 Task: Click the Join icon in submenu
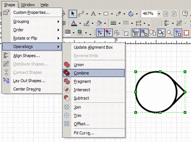67,107
